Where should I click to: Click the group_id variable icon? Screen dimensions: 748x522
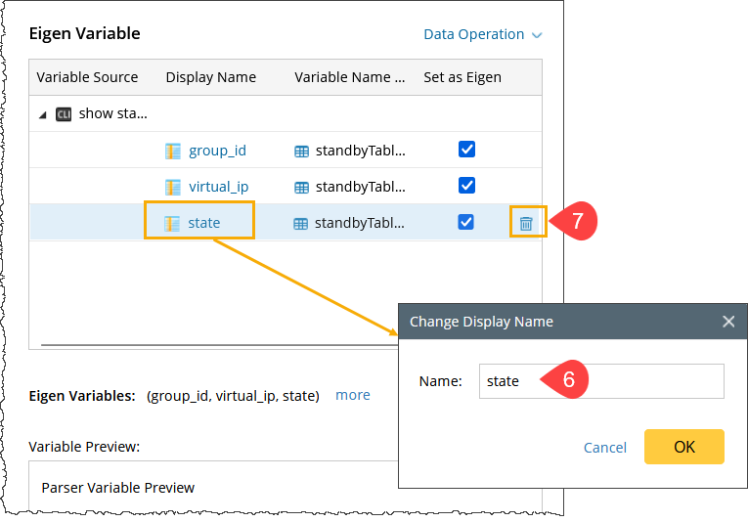point(173,151)
